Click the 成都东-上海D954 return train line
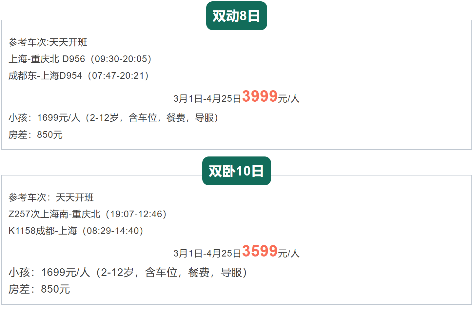 [x=78, y=76]
